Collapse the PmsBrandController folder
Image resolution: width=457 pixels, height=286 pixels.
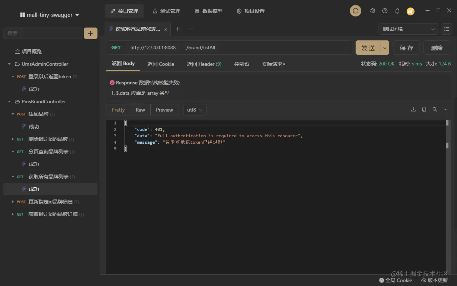pyautogui.click(x=9, y=102)
